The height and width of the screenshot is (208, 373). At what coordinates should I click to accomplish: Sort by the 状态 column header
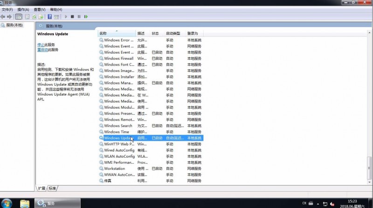click(x=157, y=33)
